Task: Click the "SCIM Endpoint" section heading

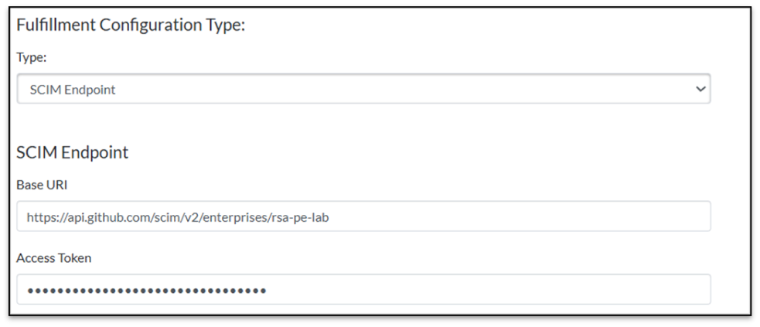Action: click(x=72, y=152)
